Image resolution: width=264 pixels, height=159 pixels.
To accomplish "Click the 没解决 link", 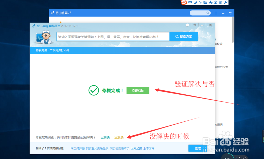I will [119, 137].
